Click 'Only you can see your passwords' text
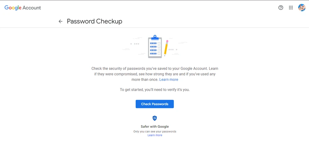Screen dimensions: 309x149 (x=154, y=131)
